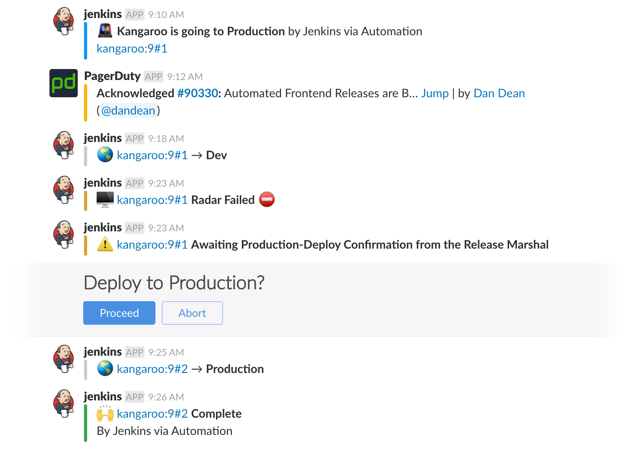Screen dimensions: 628x451
Task: Click the yellow warning triangle icon
Action: click(105, 244)
